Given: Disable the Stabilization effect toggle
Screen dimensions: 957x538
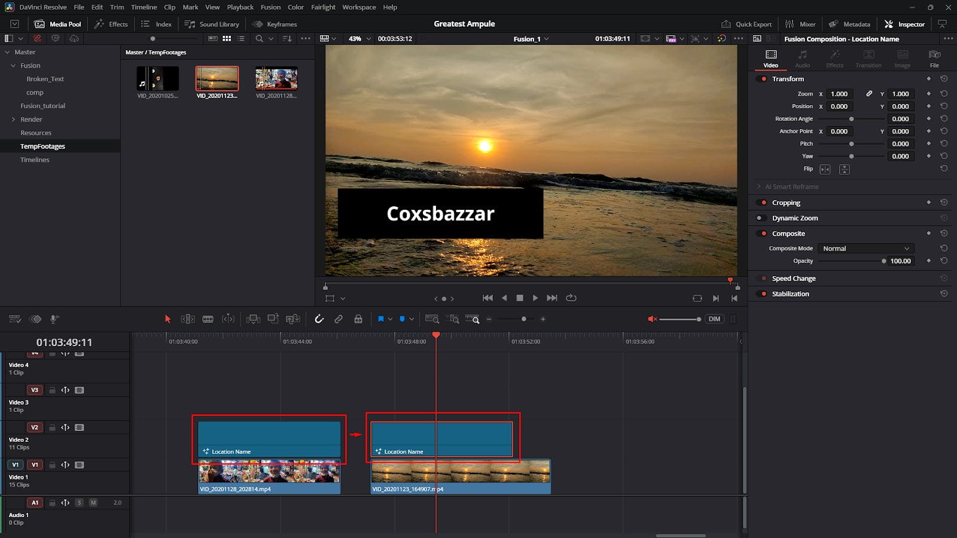Looking at the screenshot, I should (x=763, y=294).
